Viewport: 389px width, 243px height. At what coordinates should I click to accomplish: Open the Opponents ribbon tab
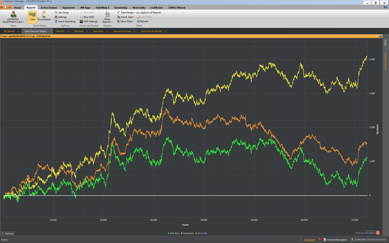[68, 8]
